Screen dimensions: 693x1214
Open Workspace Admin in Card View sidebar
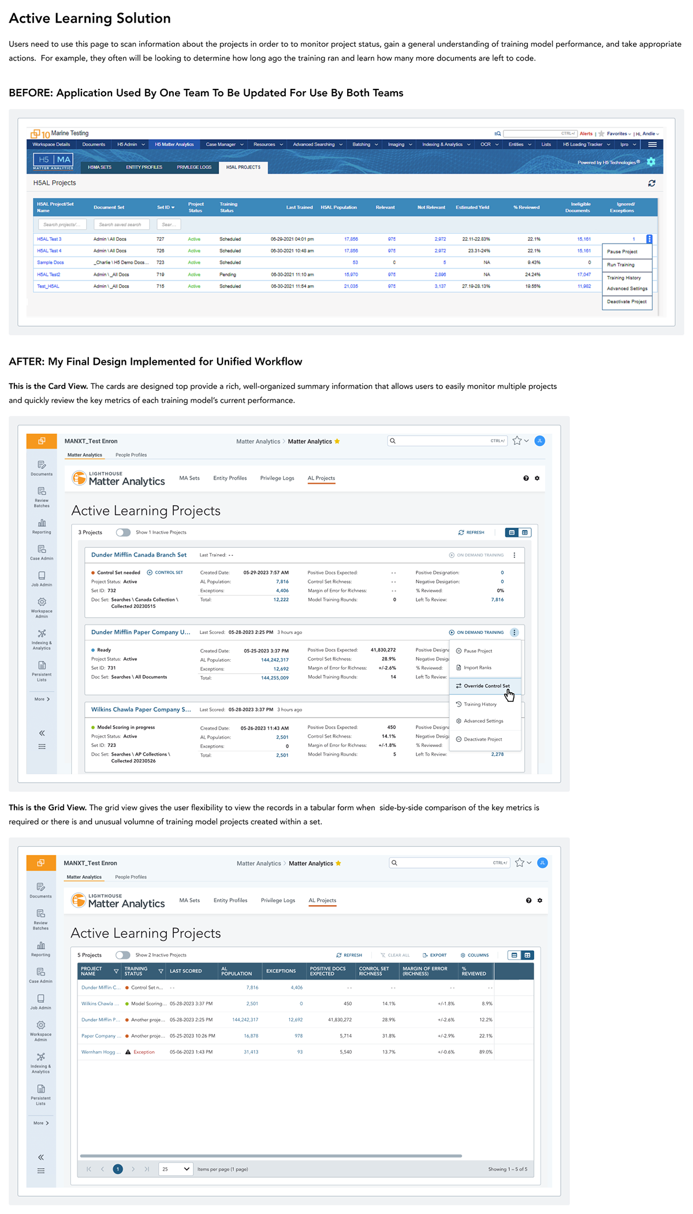point(42,608)
